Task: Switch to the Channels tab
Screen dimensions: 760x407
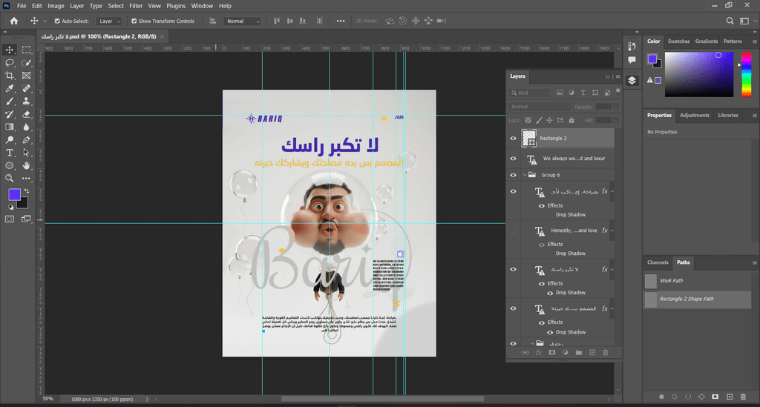Action: pos(658,262)
